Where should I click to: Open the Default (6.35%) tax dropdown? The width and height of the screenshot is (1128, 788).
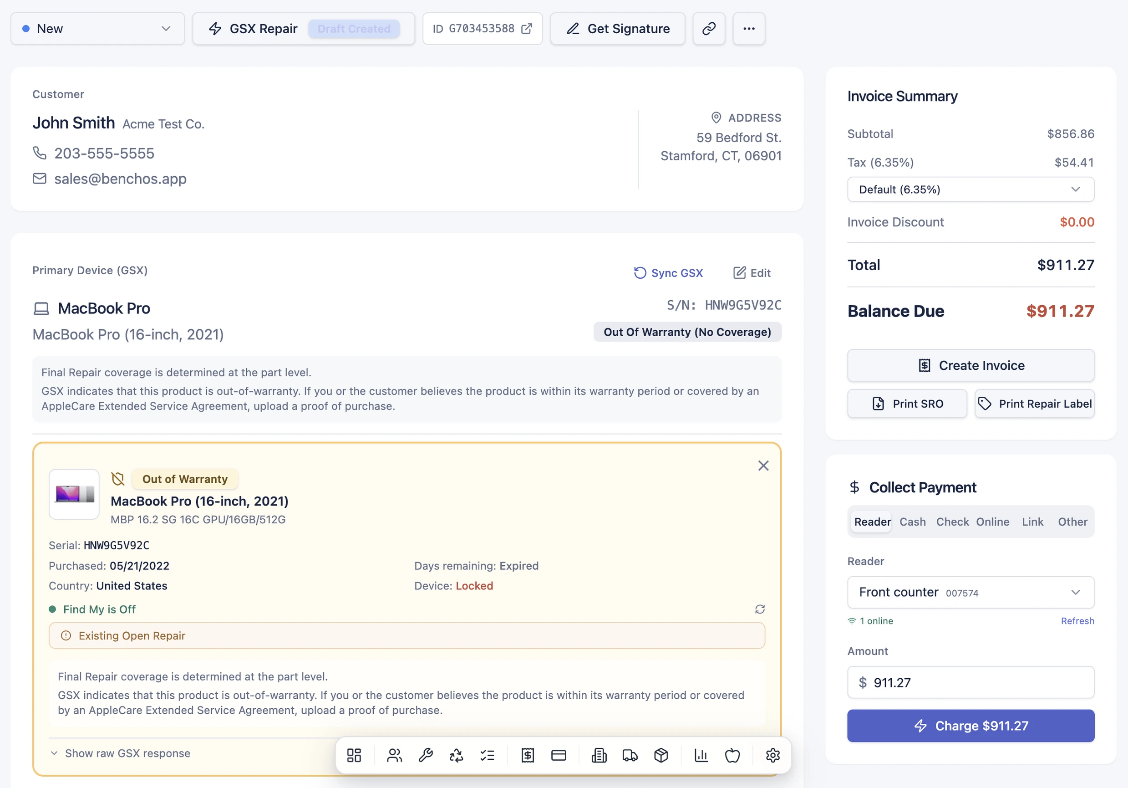pyautogui.click(x=970, y=189)
